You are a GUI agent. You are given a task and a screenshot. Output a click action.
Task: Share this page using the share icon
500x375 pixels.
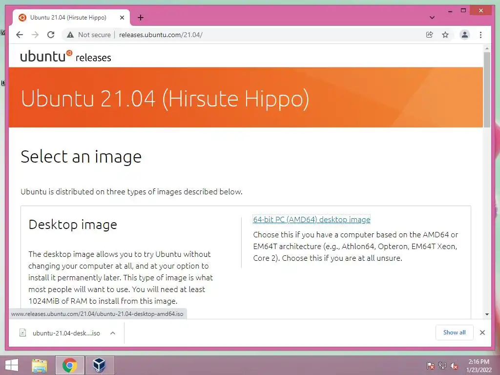pos(430,35)
